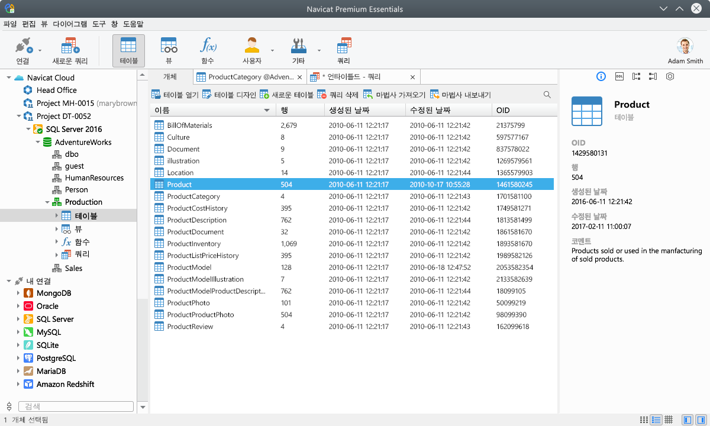Viewport: 710px width, 426px height.
Task: Expand the MongoDB connection
Action: [18, 293]
